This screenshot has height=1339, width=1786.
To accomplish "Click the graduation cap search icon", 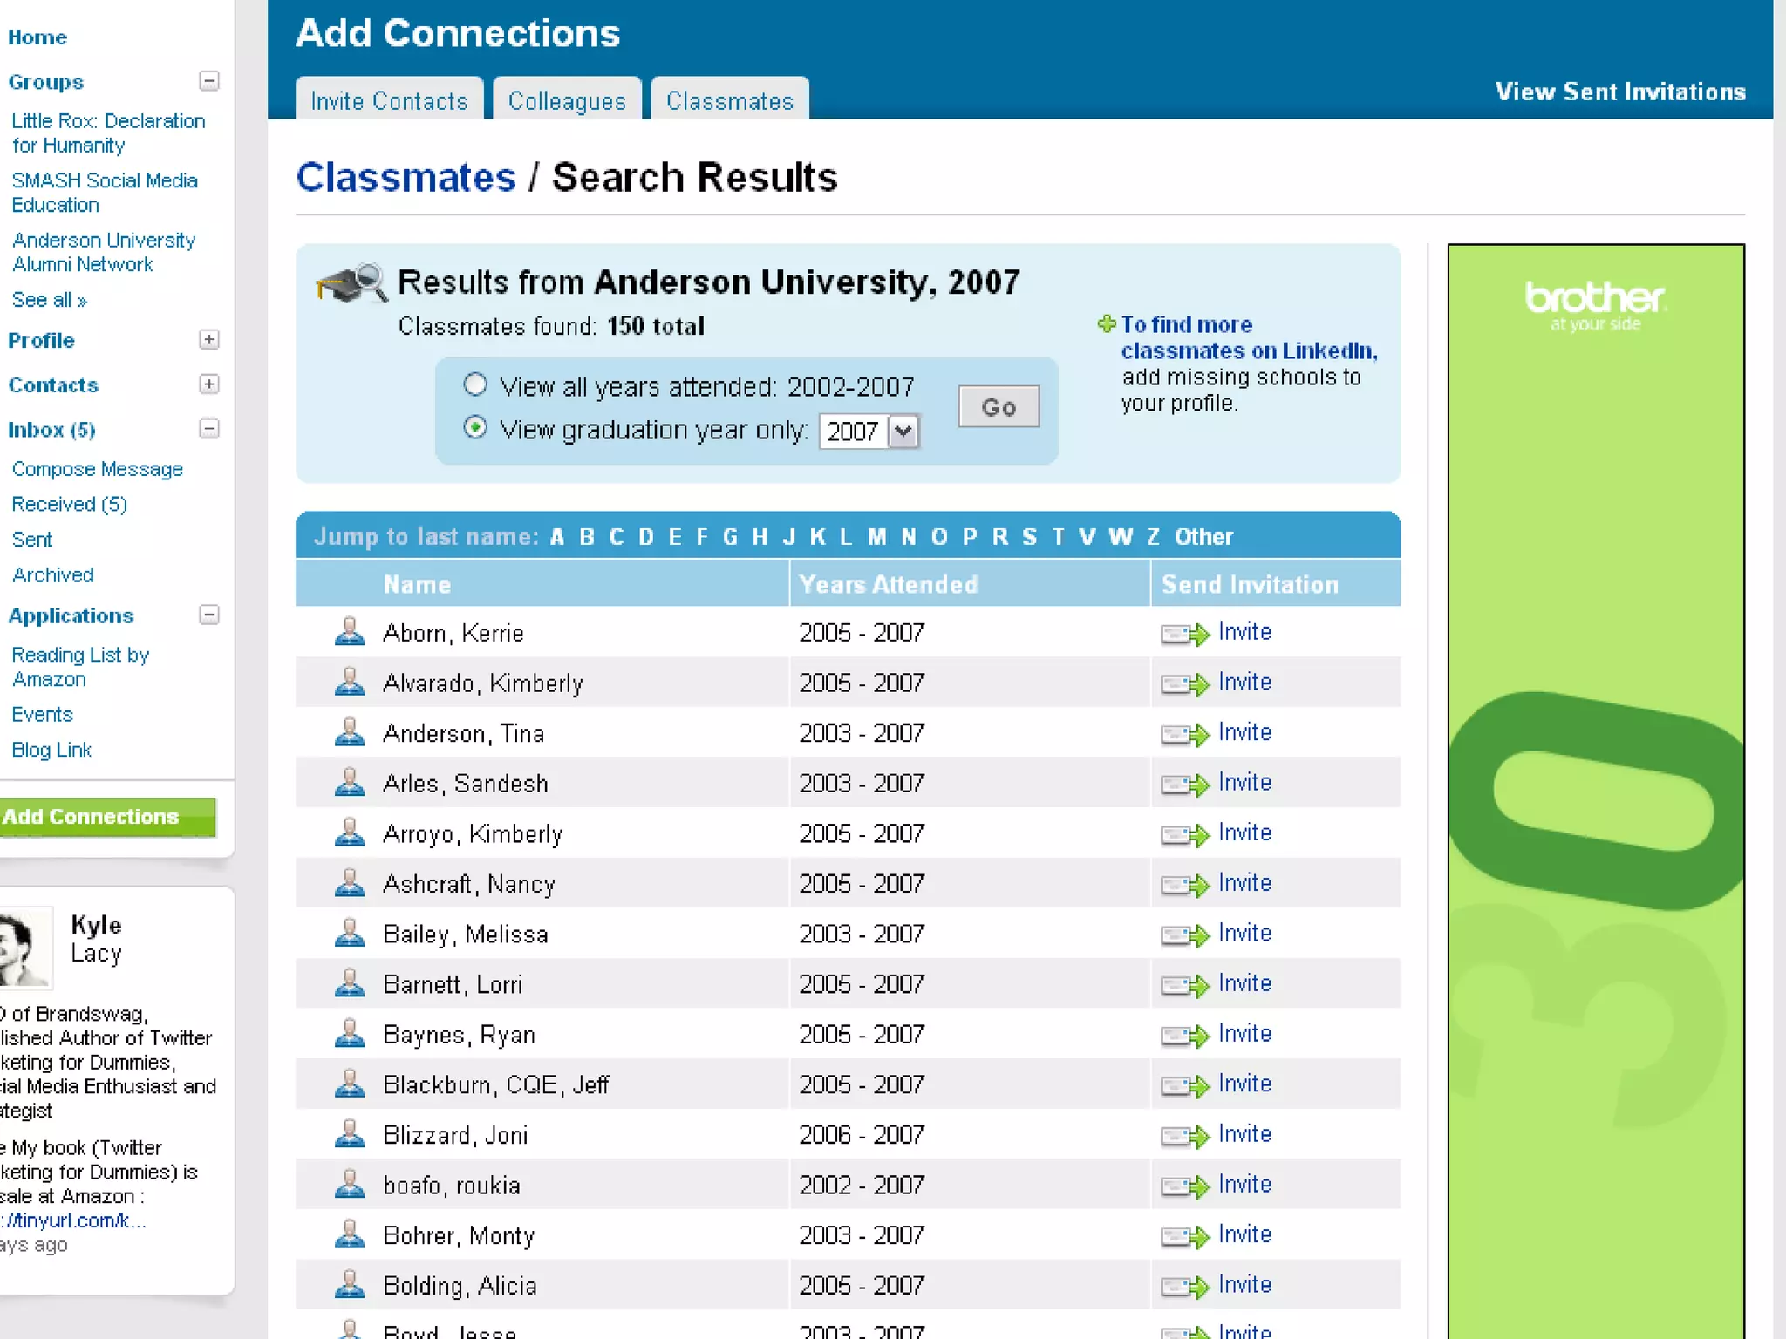I will click(x=352, y=283).
